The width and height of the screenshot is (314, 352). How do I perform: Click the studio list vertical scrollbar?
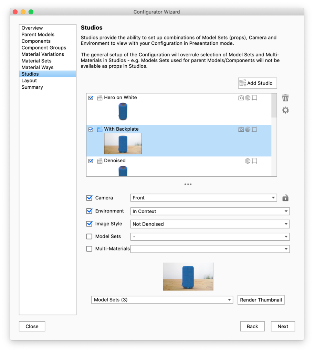[x=274, y=106]
